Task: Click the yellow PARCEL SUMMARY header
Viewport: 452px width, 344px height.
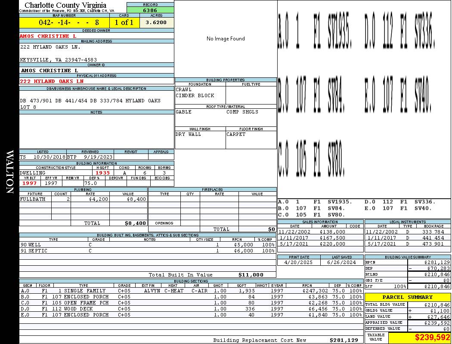Action: point(408,297)
